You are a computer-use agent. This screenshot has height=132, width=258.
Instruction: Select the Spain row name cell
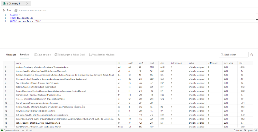point(66,83)
